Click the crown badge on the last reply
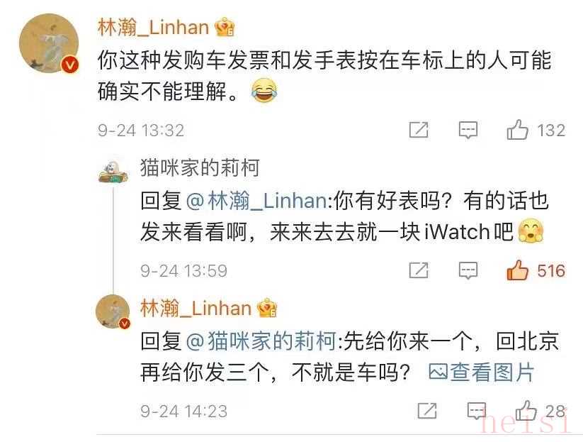Viewport: 583px width, 442px height. coord(268,309)
